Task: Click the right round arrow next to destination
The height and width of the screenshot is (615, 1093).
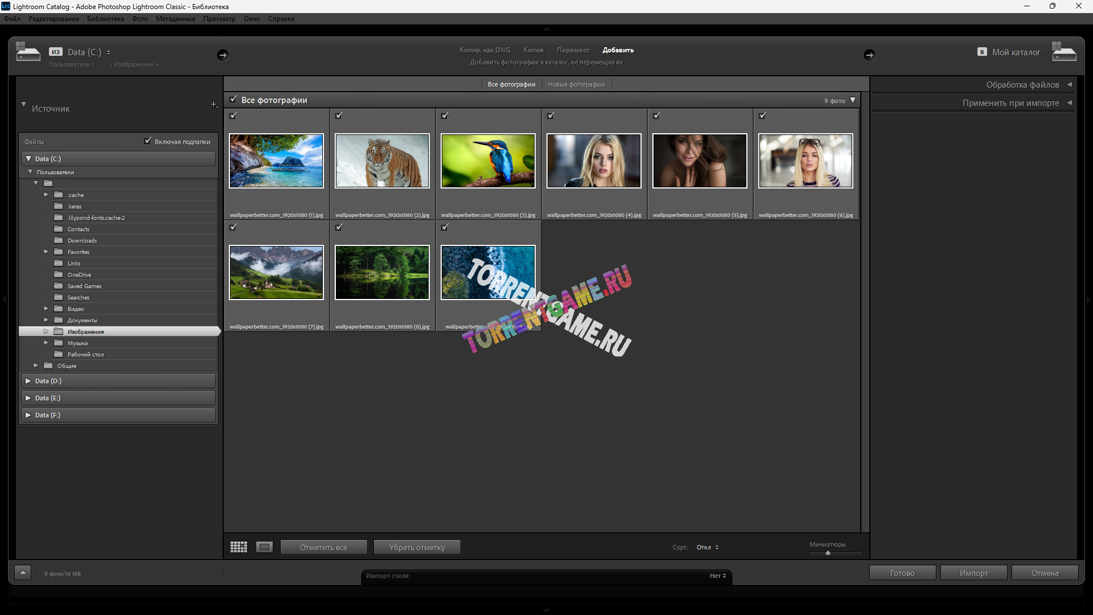Action: point(869,55)
